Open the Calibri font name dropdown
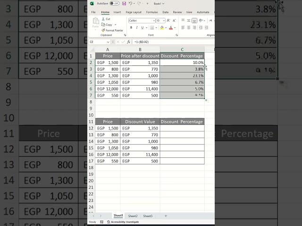Screen dimensions: 302x226 (x=153, y=21)
